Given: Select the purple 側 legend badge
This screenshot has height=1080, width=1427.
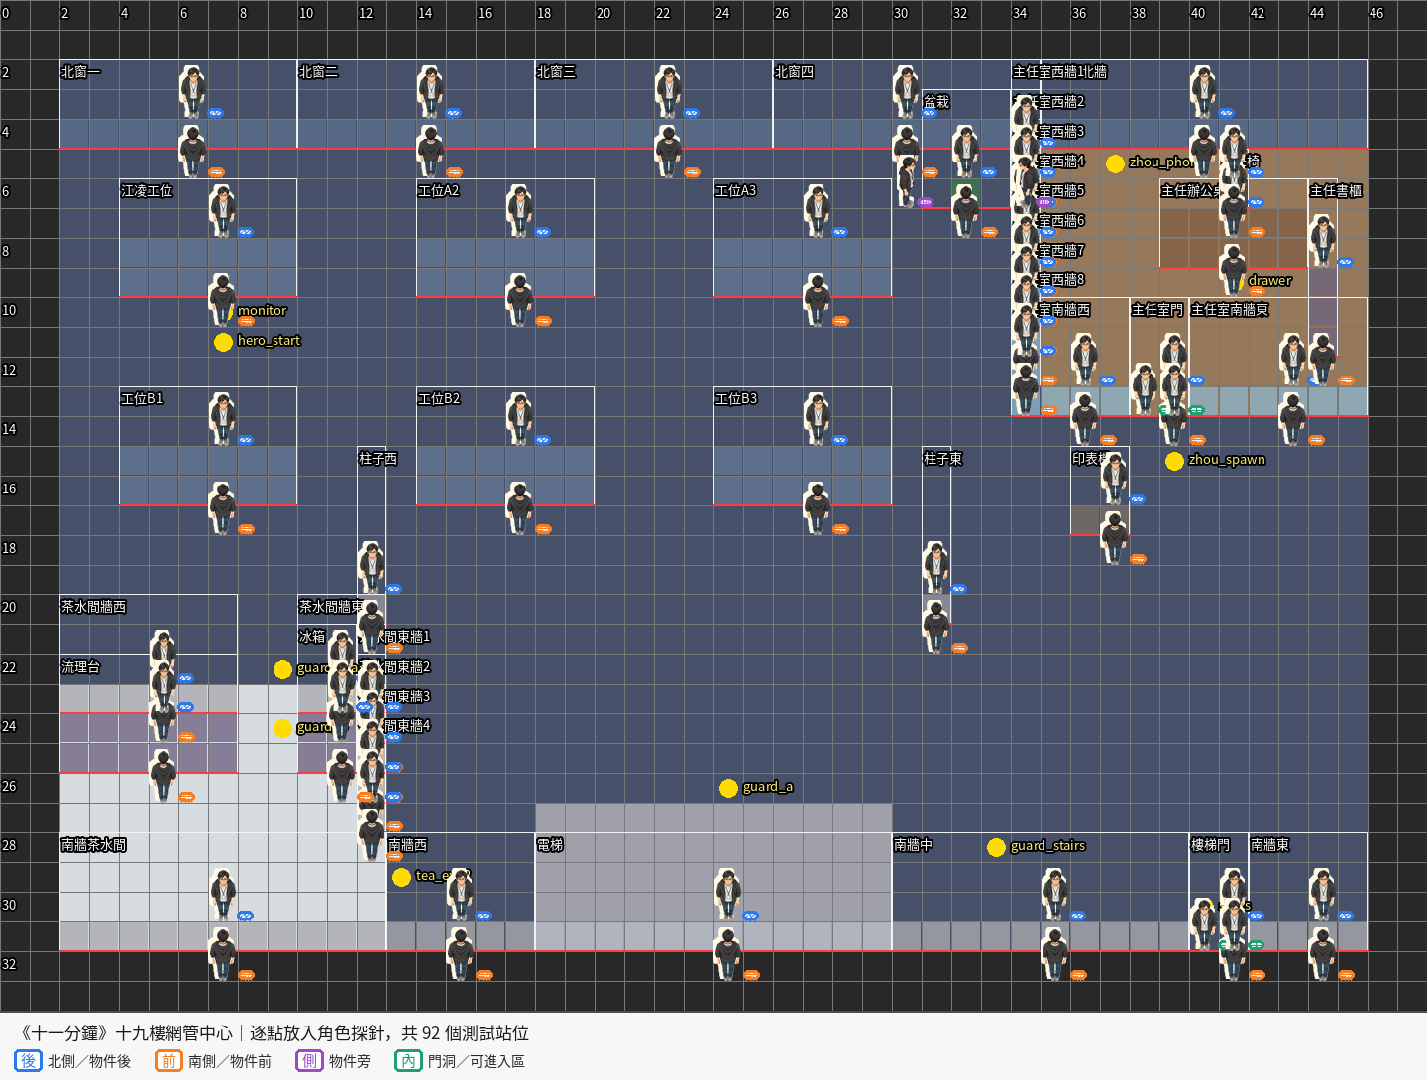Looking at the screenshot, I should pos(309,1061).
